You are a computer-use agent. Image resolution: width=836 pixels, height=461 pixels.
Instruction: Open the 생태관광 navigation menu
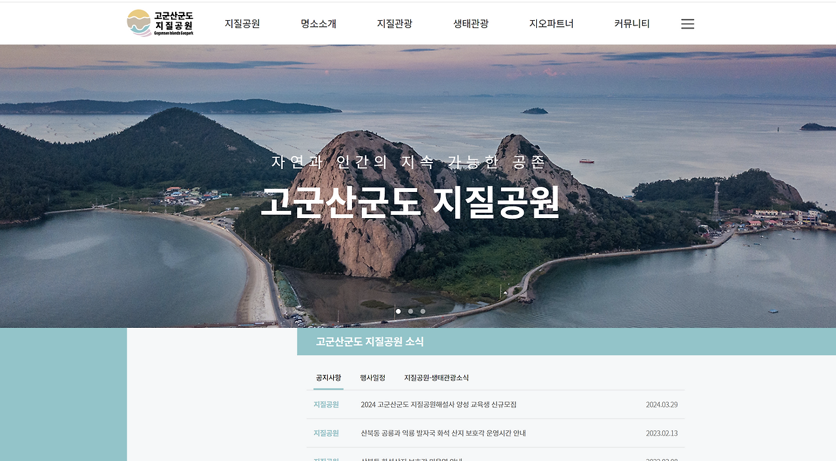pos(472,23)
